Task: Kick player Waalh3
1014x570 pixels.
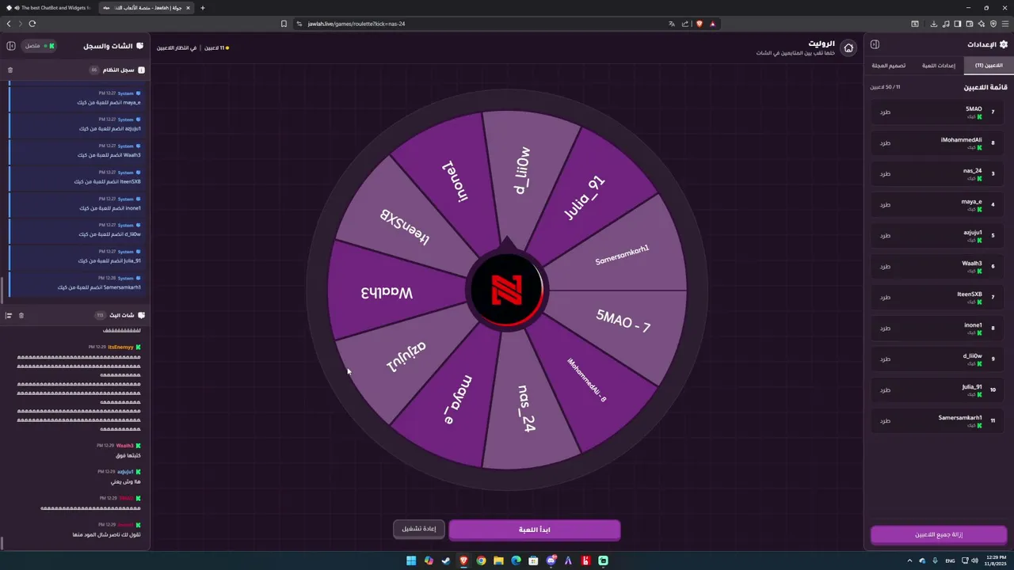Action: 885,266
